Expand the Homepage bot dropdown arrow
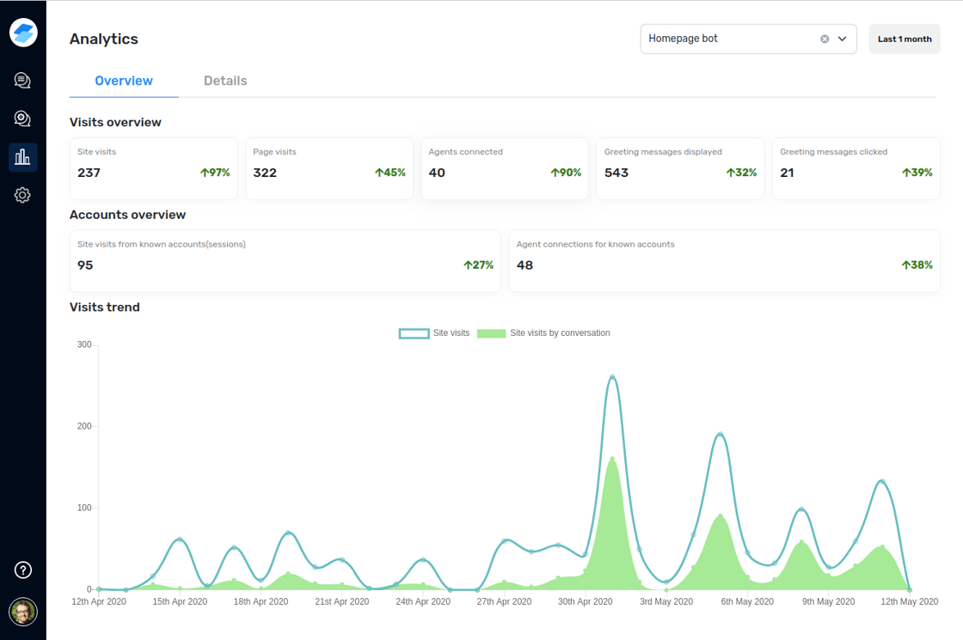This screenshot has width=963, height=640. pos(843,39)
